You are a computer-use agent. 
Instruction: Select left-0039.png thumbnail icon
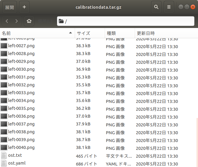pyautogui.click(x=4, y=140)
